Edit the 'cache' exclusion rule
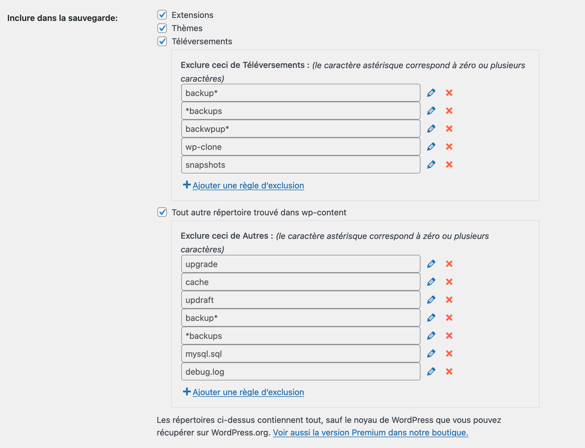Screen dimensions: 585x448 click(431, 282)
